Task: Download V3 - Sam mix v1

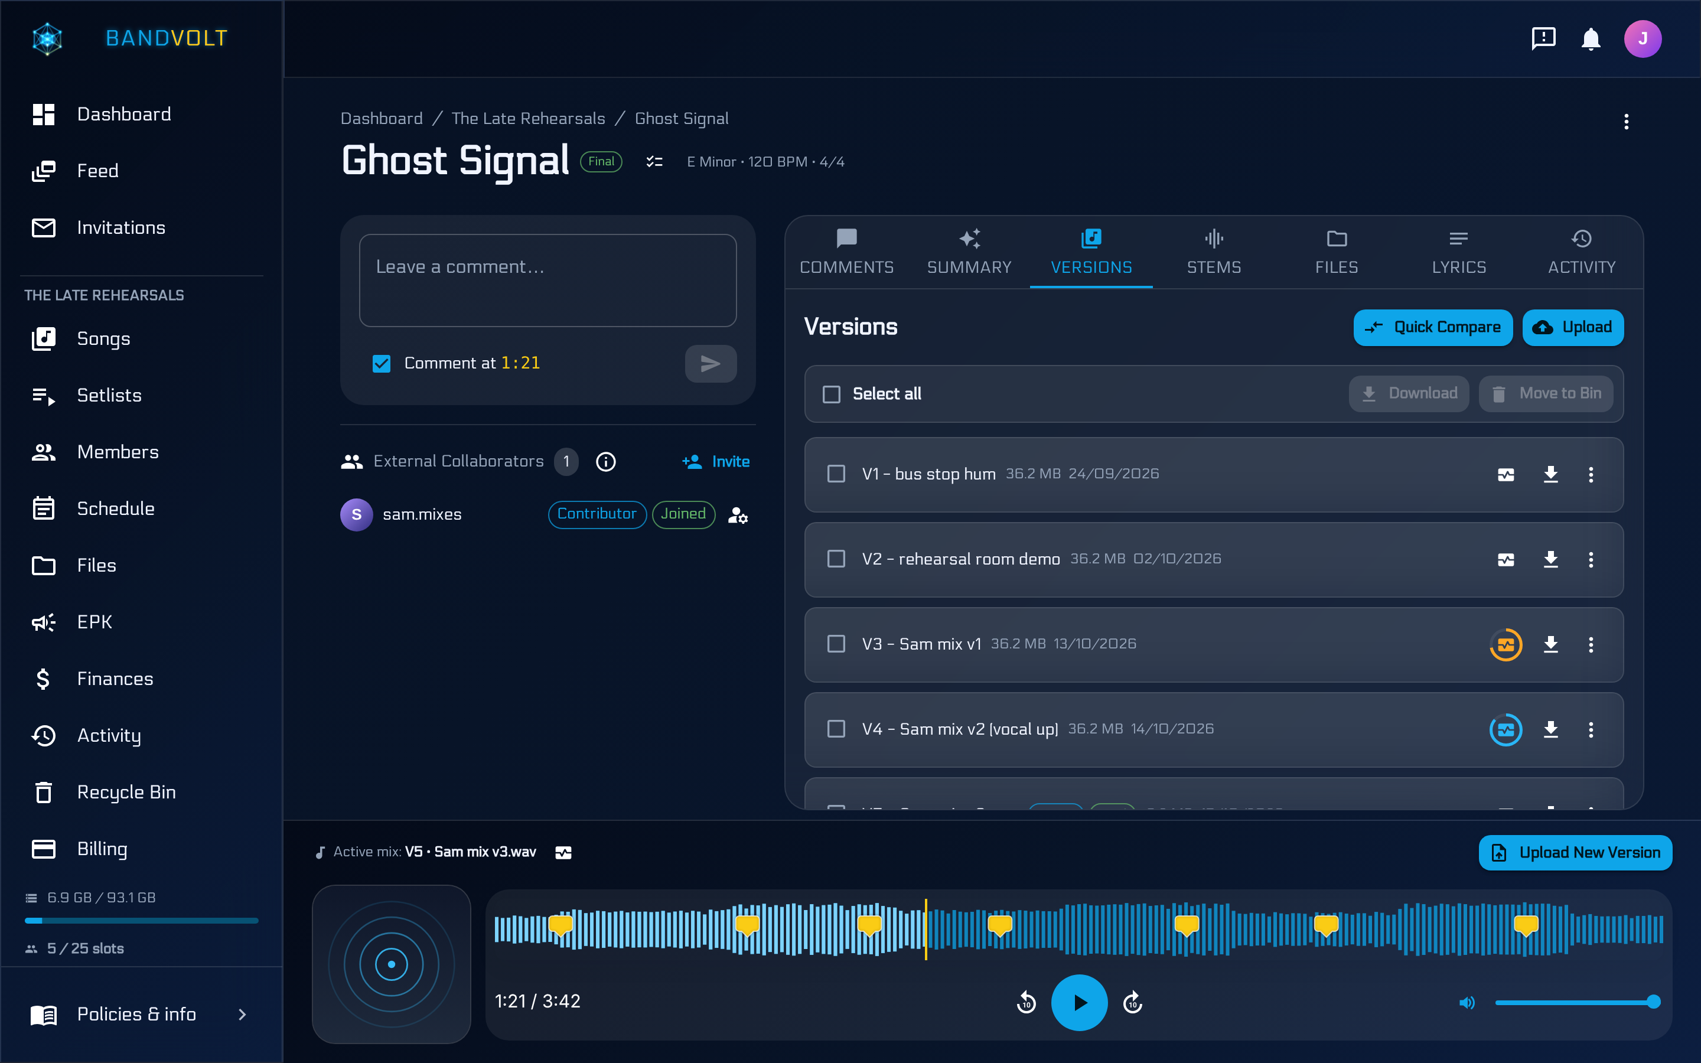Action: [1550, 645]
